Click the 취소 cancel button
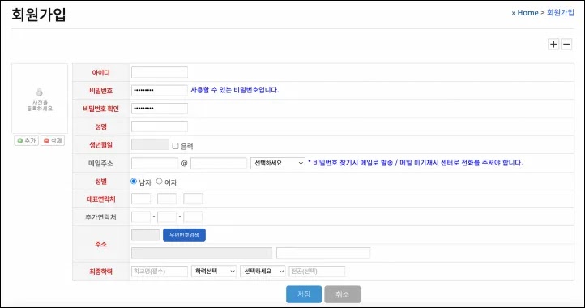This screenshot has height=308, width=585. [x=343, y=294]
